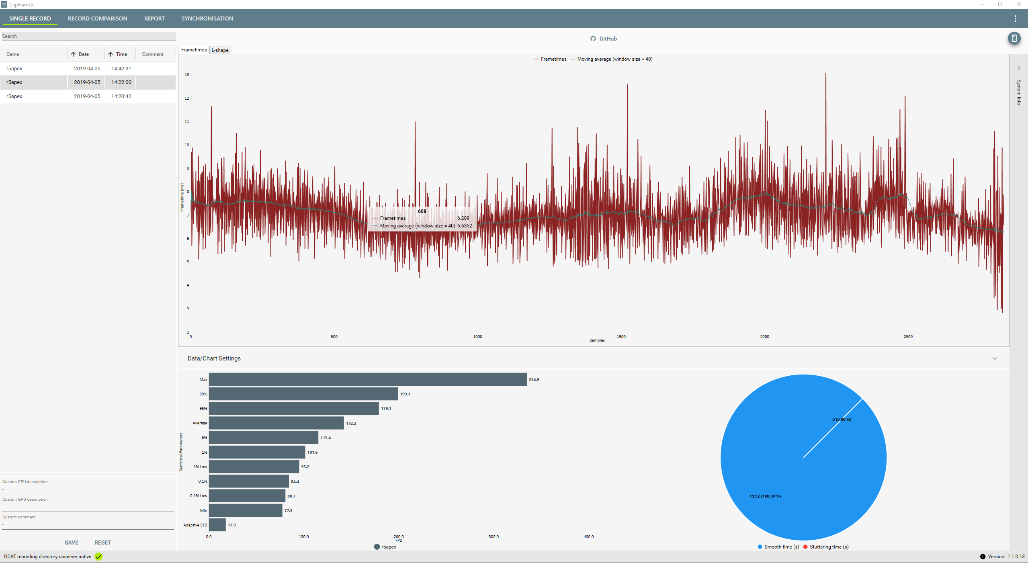The image size is (1028, 563).
Task: Click the Version 1.1.0.13 text
Action: (x=1006, y=557)
